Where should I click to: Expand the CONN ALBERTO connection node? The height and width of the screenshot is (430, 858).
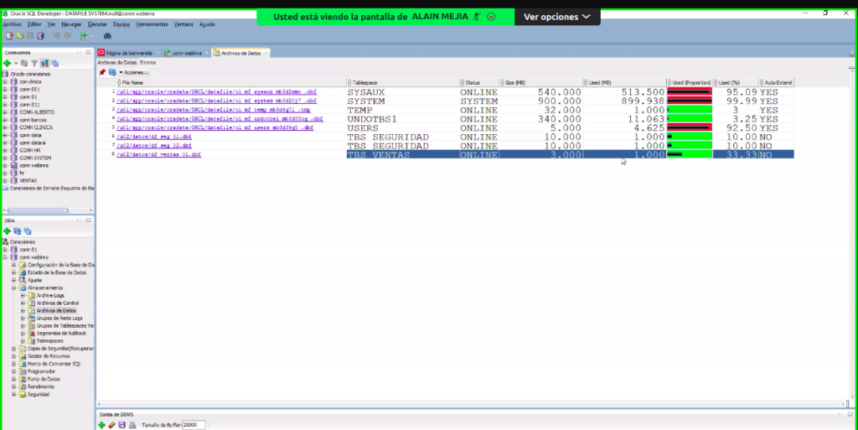tap(6, 111)
